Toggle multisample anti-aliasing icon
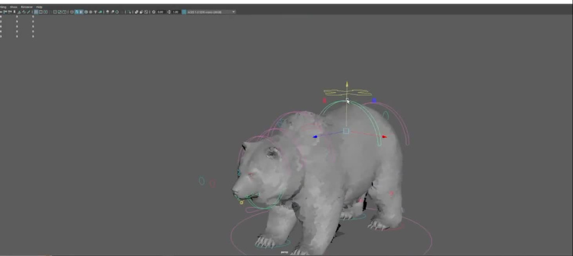This screenshot has width=573, height=256. [x=117, y=11]
